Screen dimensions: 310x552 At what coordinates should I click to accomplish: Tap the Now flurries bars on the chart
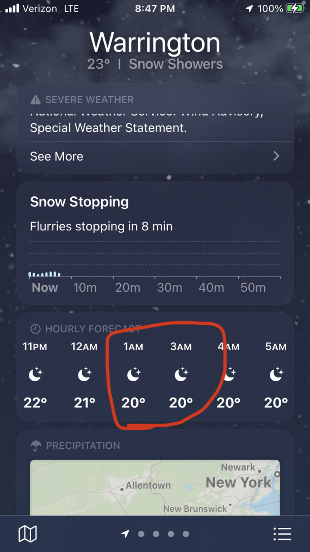pyautogui.click(x=44, y=274)
